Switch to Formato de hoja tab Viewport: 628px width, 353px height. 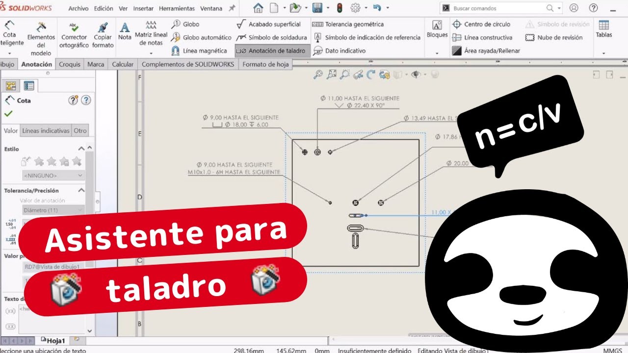pos(265,64)
